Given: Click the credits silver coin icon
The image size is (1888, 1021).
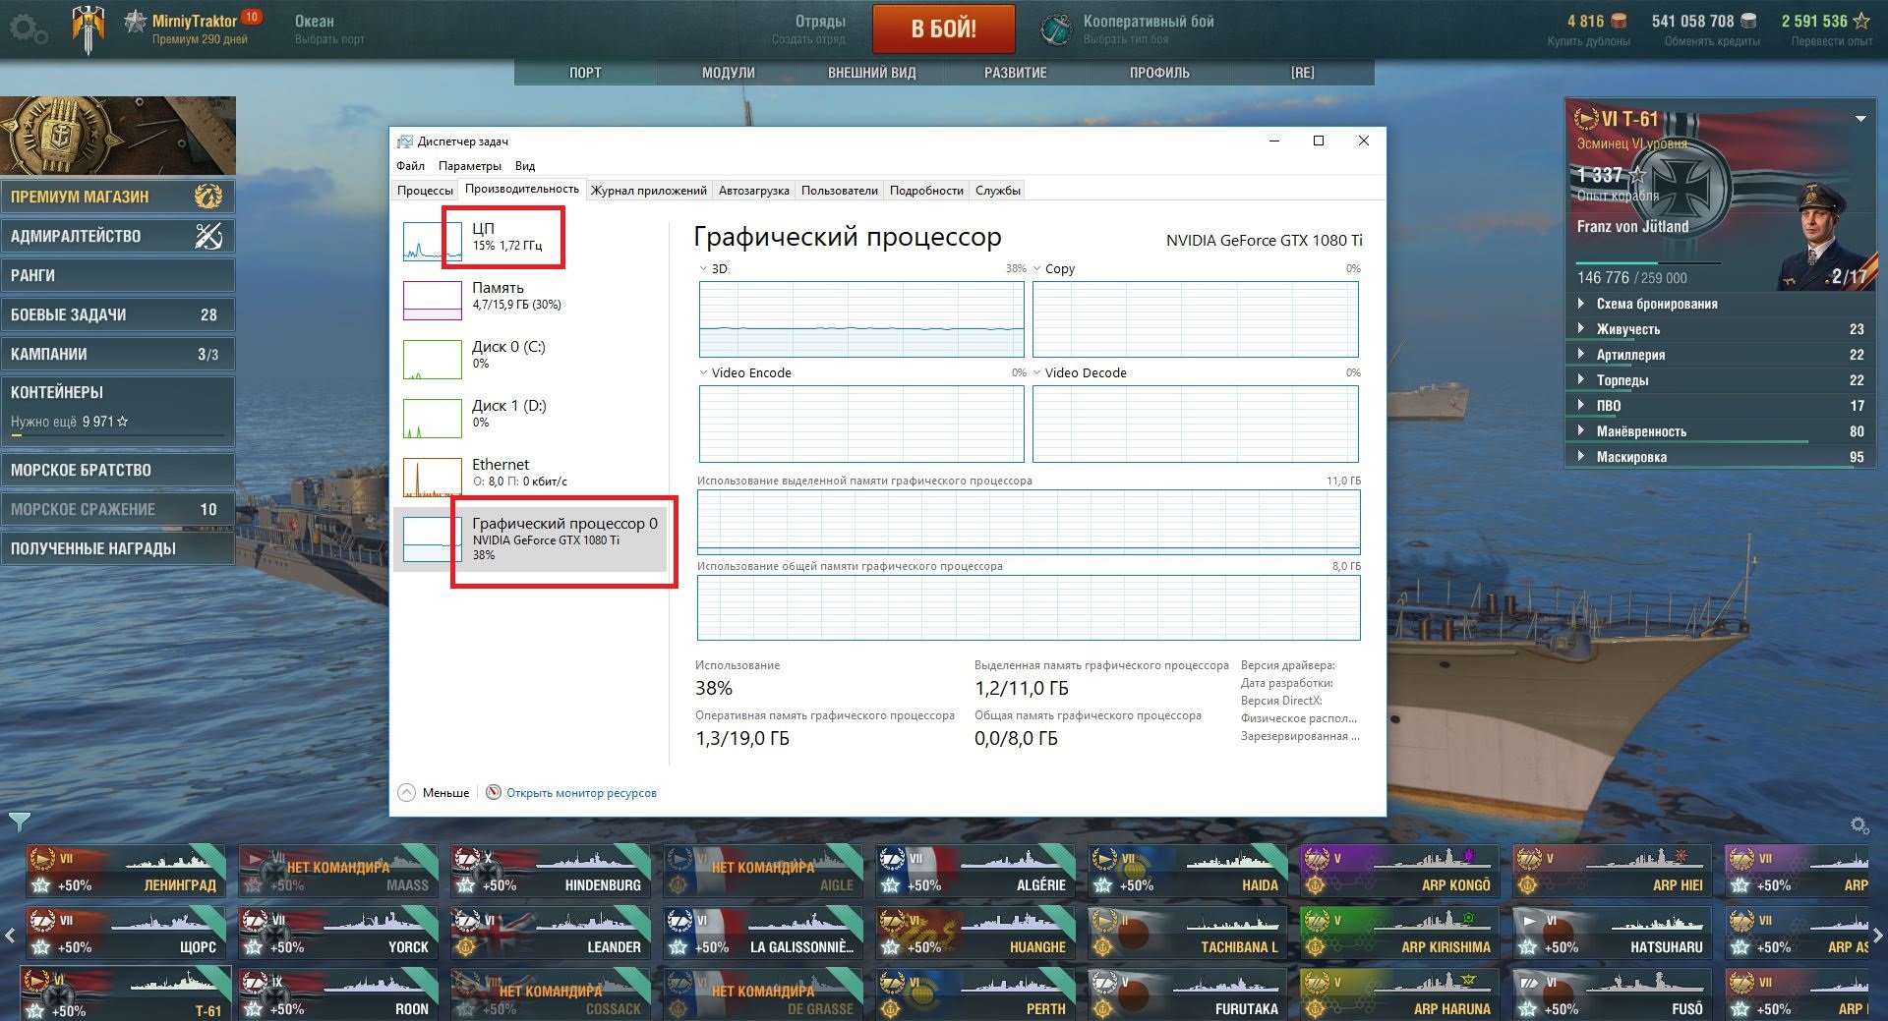Looking at the screenshot, I should point(1748,21).
